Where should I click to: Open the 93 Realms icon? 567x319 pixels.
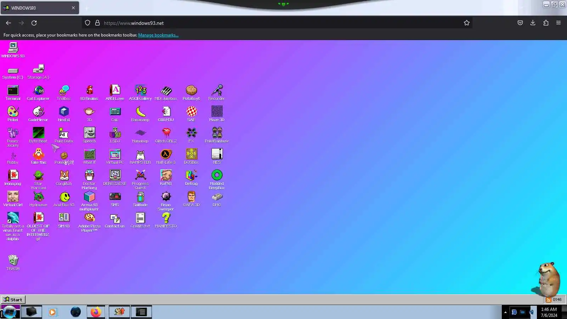coord(89,93)
